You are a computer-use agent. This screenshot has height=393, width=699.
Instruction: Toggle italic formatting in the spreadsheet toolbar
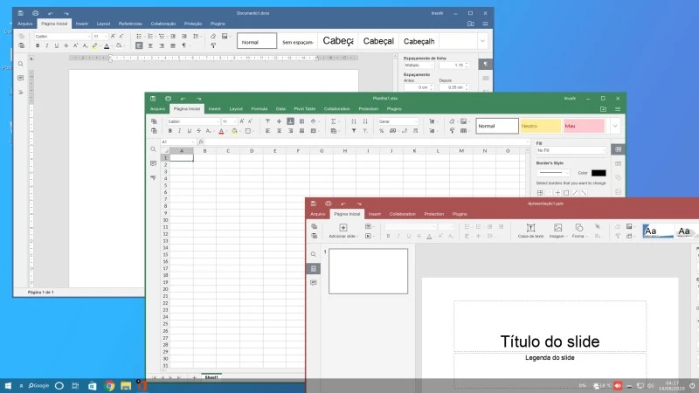tap(179, 131)
